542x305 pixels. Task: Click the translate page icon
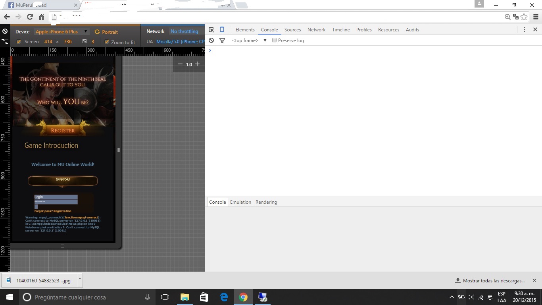(x=516, y=17)
